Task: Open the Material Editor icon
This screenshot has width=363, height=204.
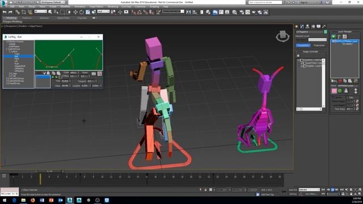Action: pos(234,12)
